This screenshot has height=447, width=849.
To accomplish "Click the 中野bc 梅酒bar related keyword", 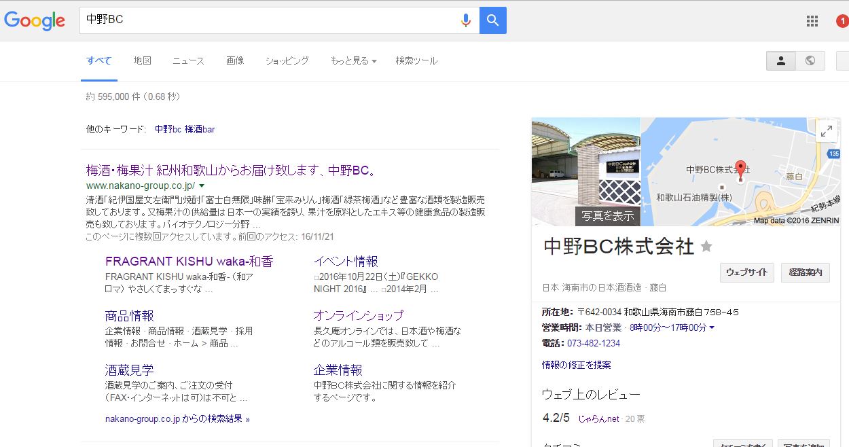I will (x=185, y=129).
